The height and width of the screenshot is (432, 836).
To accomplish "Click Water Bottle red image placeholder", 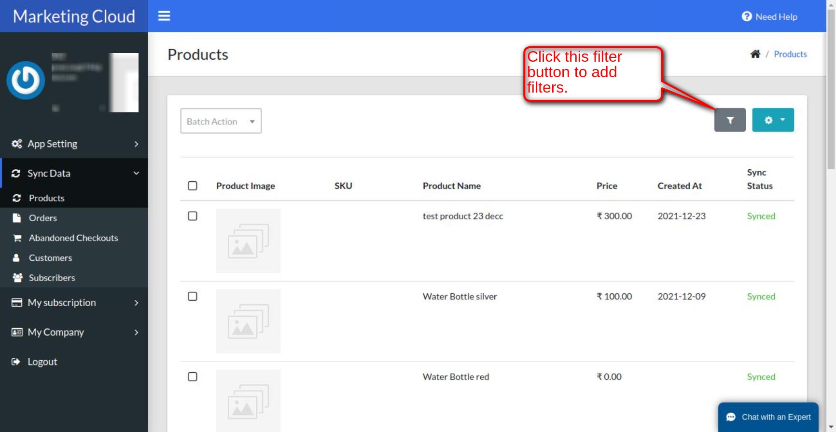I will [248, 401].
